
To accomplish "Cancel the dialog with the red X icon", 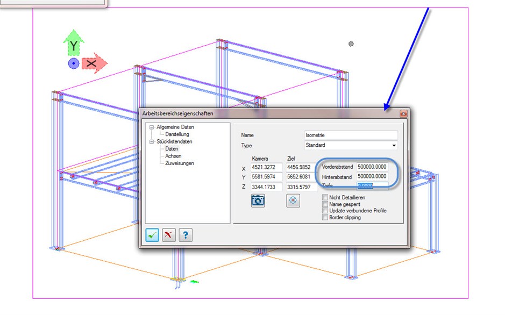I will tap(168, 234).
